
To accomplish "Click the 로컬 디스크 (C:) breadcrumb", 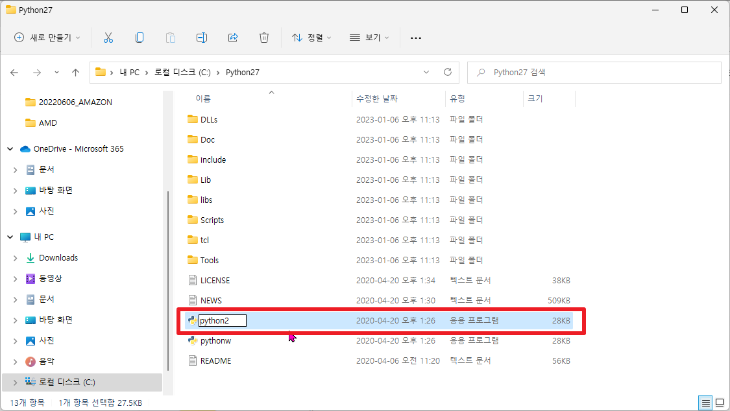I will (x=182, y=73).
